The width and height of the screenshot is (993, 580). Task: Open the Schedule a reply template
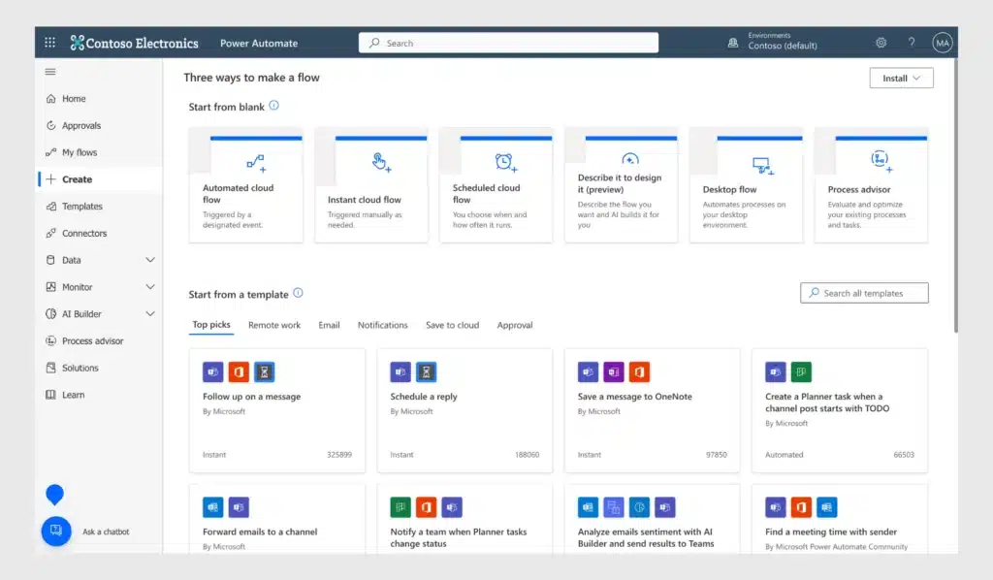pyautogui.click(x=464, y=409)
